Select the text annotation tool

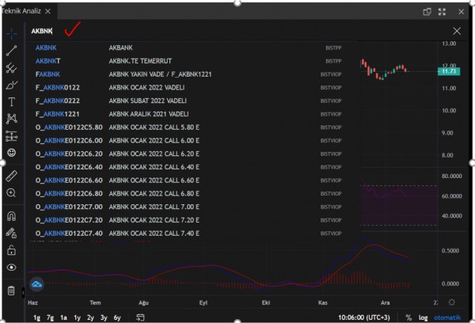point(12,102)
